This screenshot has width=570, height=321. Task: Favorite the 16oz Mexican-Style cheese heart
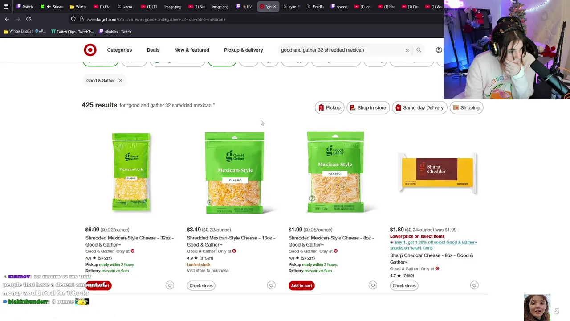click(x=271, y=285)
